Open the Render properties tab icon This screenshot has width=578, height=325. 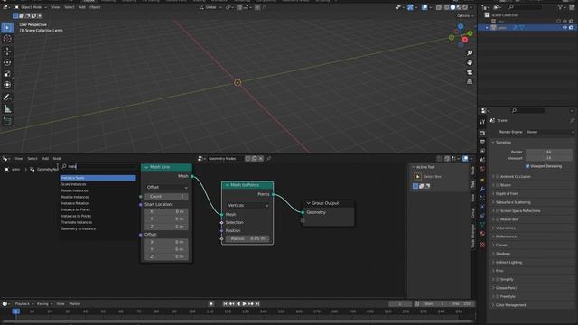(482, 133)
